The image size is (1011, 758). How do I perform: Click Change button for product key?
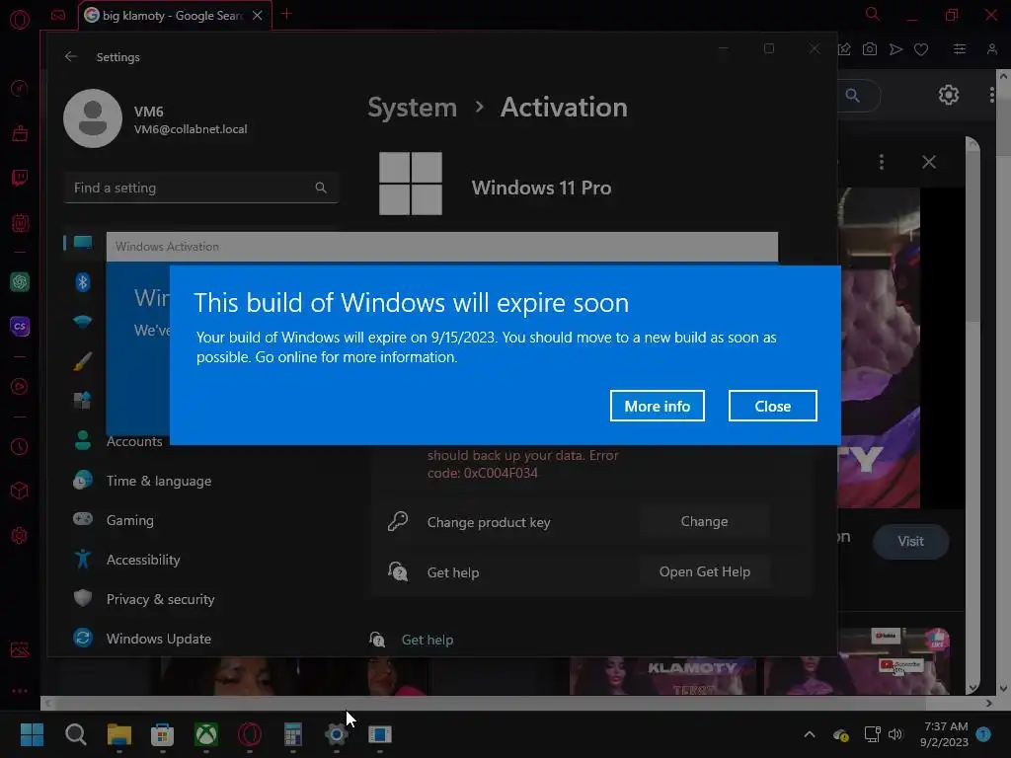coord(704,521)
